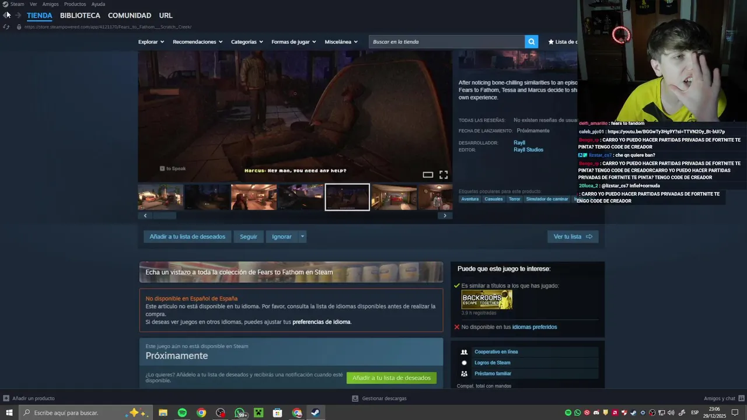Click the Casuales tag
The width and height of the screenshot is (747, 420).
pyautogui.click(x=494, y=199)
